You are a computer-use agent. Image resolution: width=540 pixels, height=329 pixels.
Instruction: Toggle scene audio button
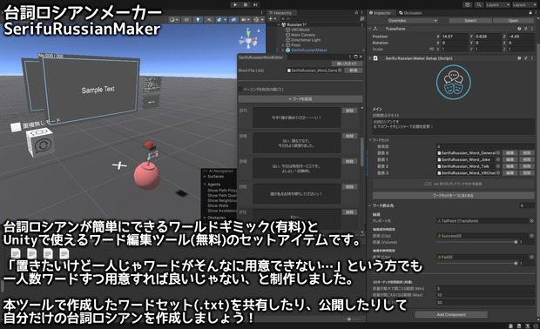coord(209,20)
